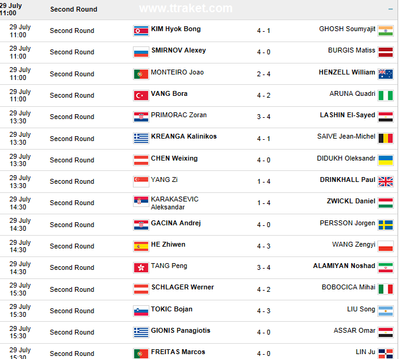400x359 pixels.
Task: Open player KREANGA Kalinikos
Action: coord(184,137)
